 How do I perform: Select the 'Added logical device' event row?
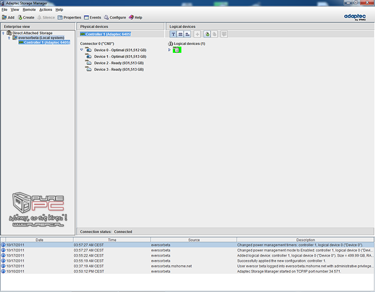click(187, 256)
